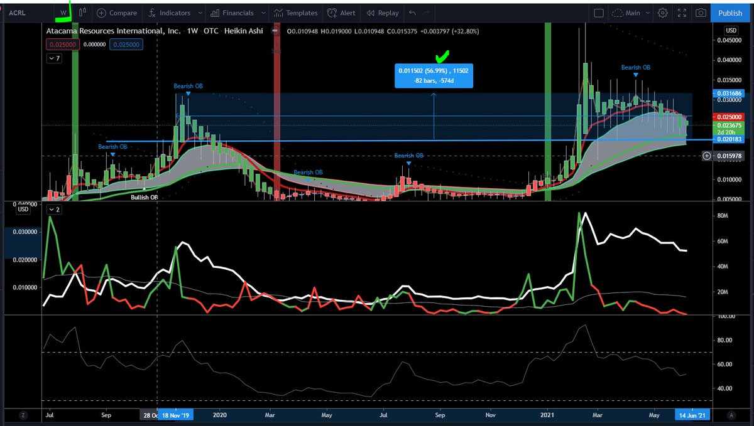
Task: Click the blue Publish button
Action: [730, 13]
